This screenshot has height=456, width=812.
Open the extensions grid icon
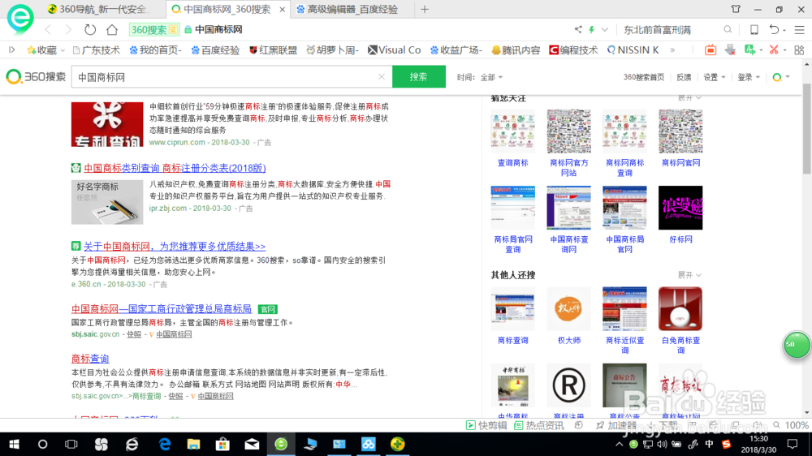tap(799, 49)
